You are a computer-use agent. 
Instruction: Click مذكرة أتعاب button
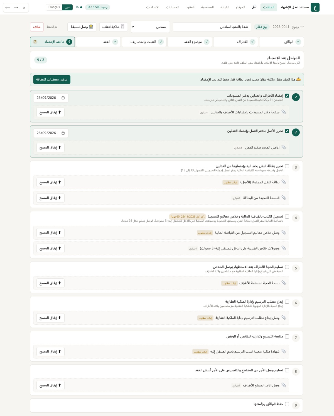(114, 27)
